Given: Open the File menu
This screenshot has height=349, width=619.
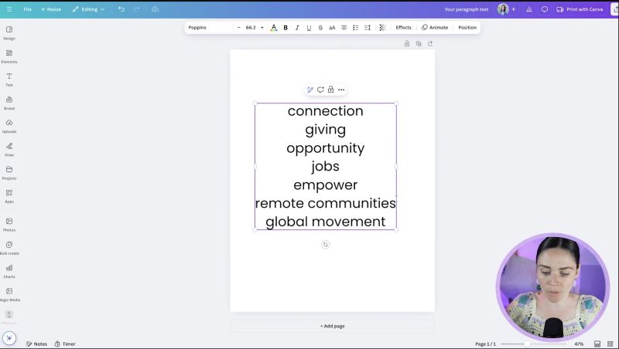Looking at the screenshot, I should [27, 9].
